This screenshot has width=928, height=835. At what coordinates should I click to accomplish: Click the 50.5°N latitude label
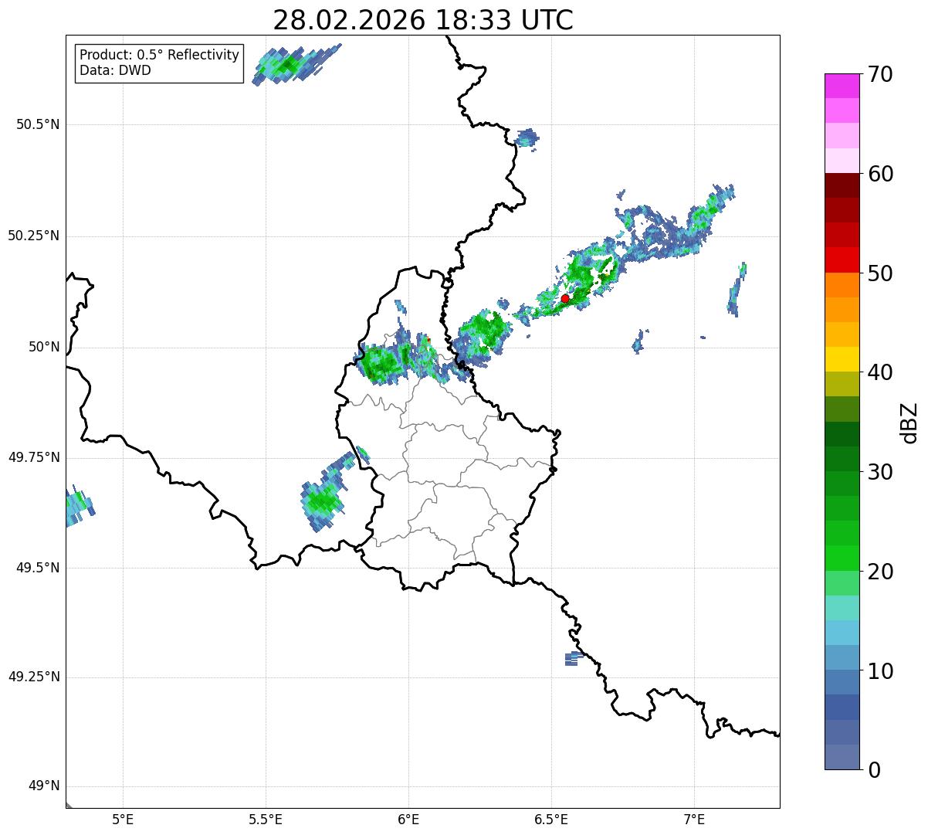point(38,125)
